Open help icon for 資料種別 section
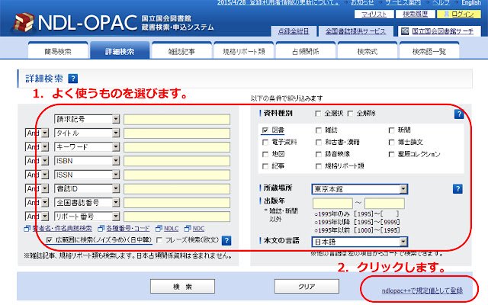The width and height of the screenshot is (488, 305). [459, 114]
